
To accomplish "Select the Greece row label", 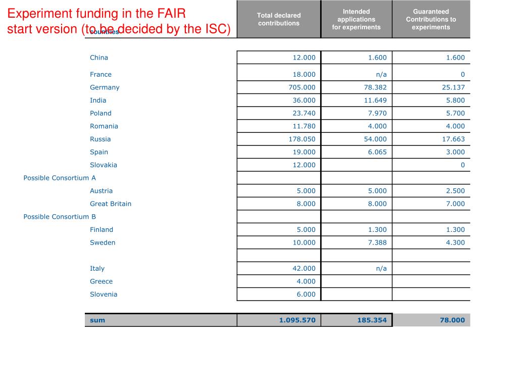I will (101, 281).
